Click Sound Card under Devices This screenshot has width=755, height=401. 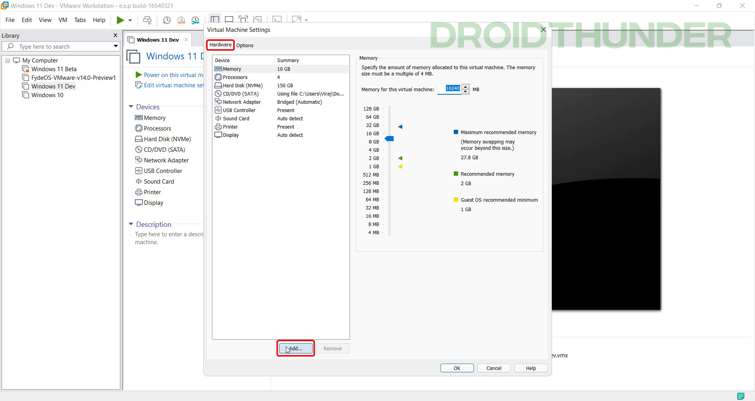155,182
